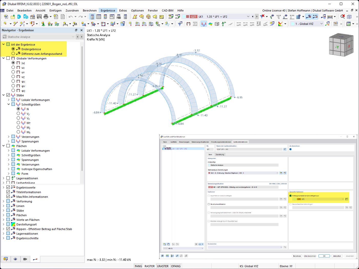359x269 pixels.
Task: Click the red magnifier cancel-search icon
Action: [x=343, y=17]
